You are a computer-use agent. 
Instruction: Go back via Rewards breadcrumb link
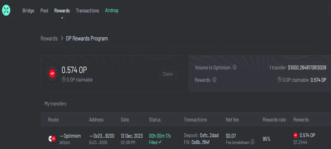[x=49, y=38]
